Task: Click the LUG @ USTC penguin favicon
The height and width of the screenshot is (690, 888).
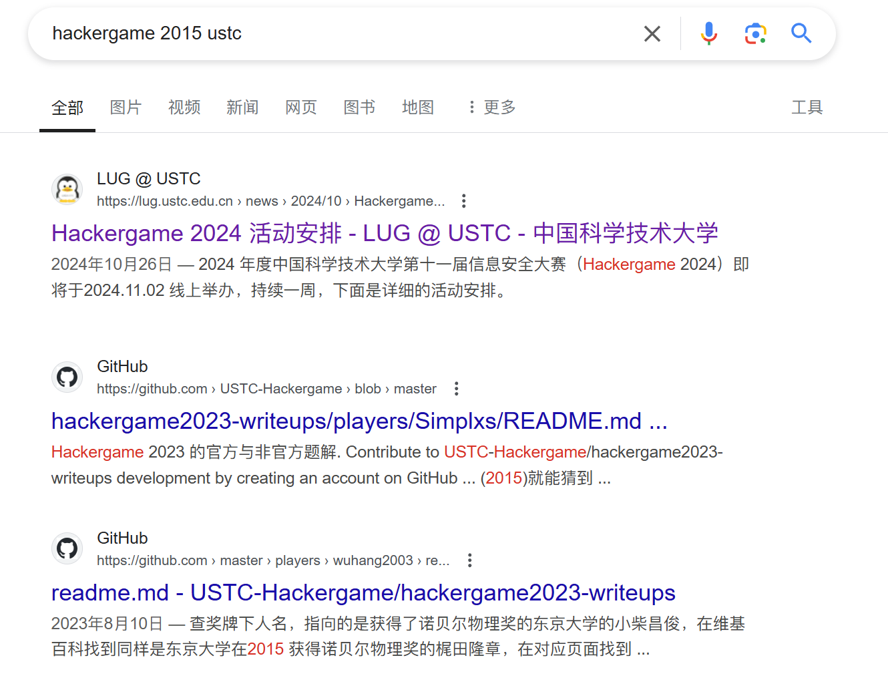Action: [67, 190]
